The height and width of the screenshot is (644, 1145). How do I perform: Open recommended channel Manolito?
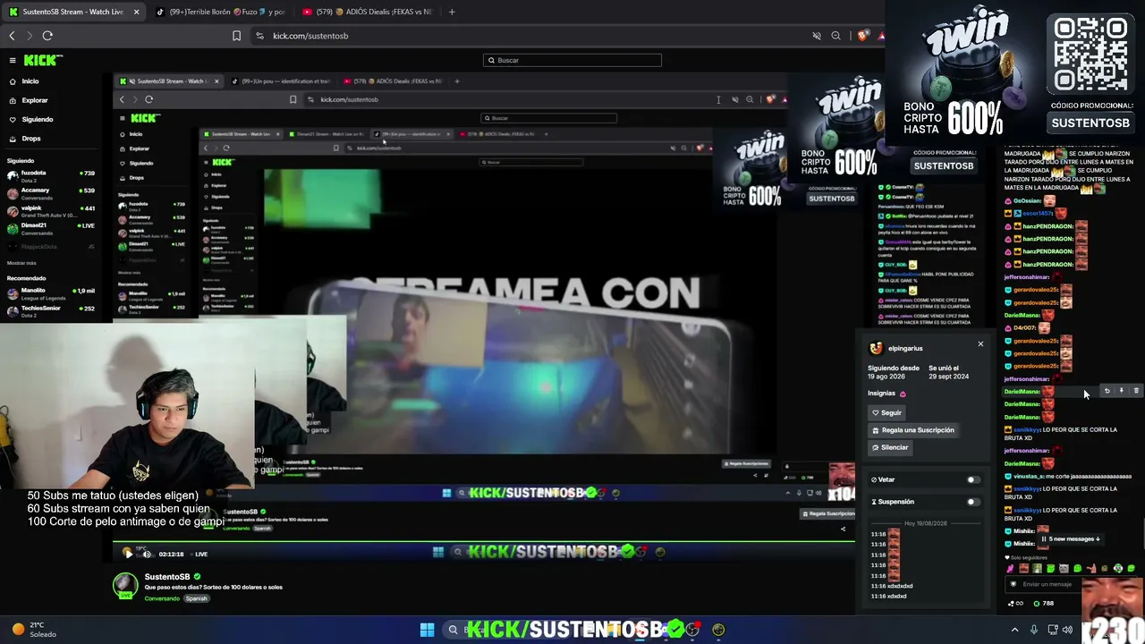(51, 293)
